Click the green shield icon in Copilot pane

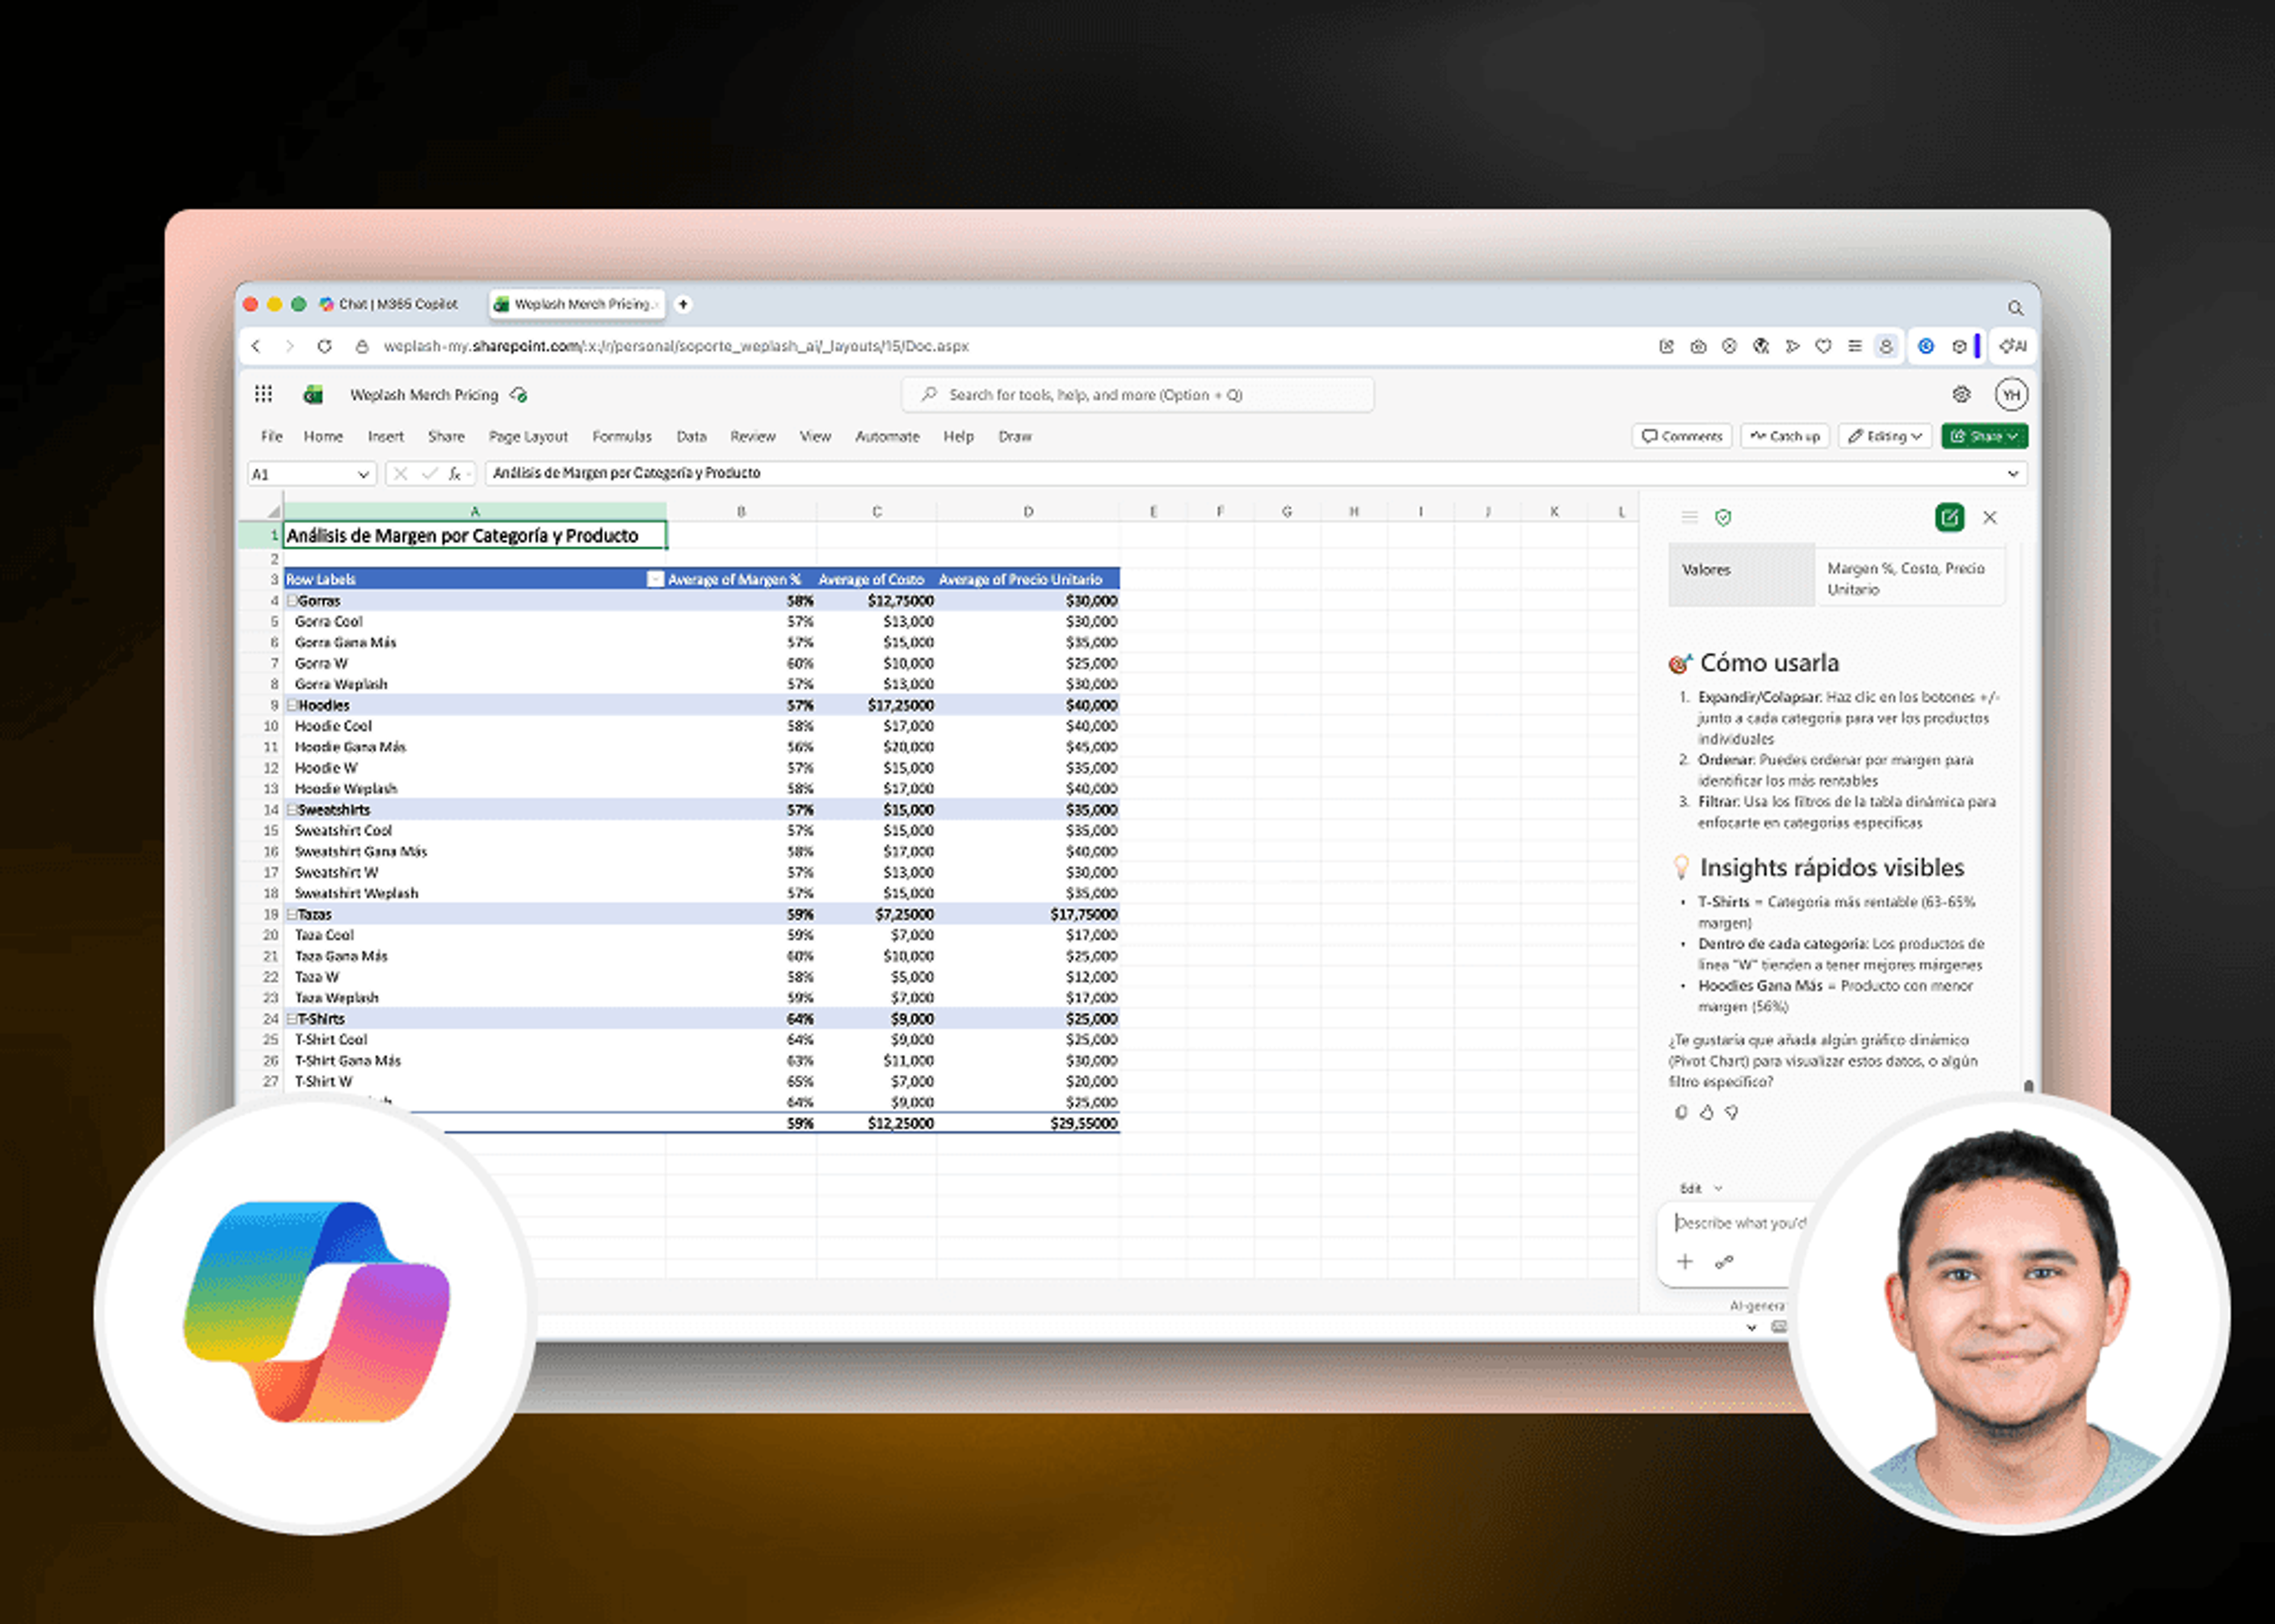point(1723,517)
